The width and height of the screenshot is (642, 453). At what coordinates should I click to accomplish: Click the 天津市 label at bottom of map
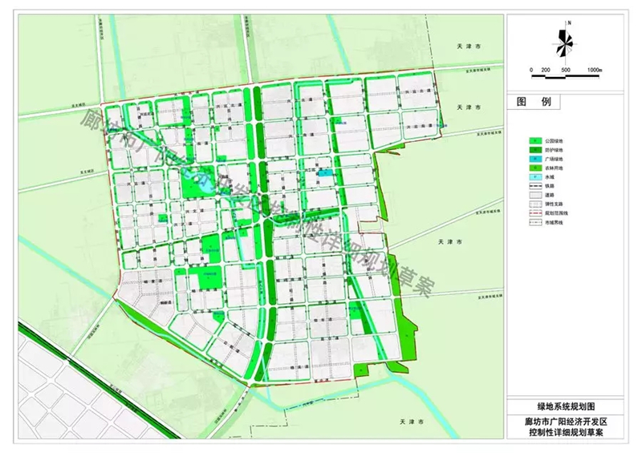410,421
